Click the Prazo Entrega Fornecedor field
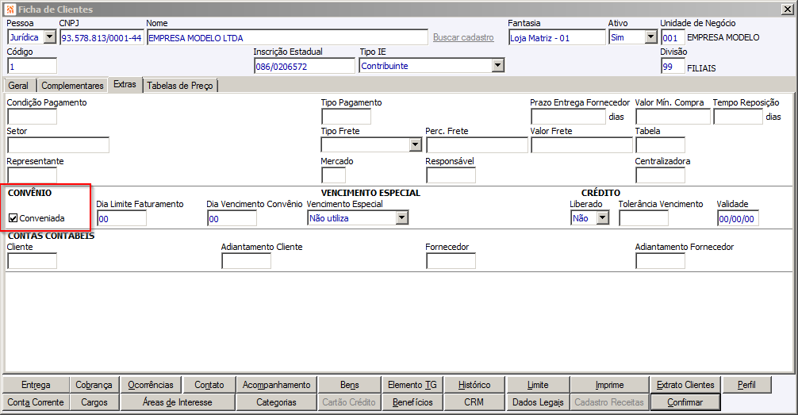798x415 pixels. tap(569, 117)
